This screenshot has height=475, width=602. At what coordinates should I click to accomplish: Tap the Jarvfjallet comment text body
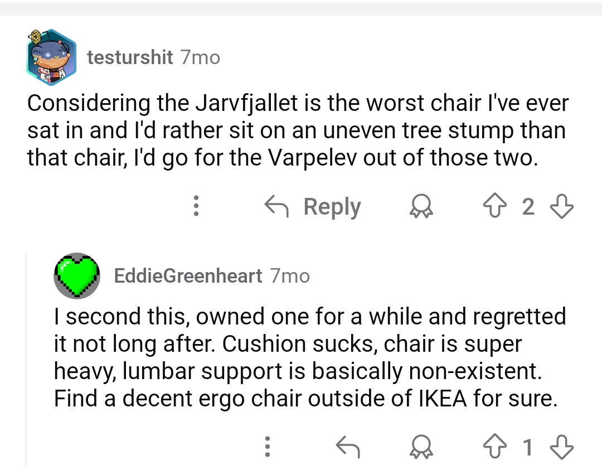pyautogui.click(x=298, y=131)
